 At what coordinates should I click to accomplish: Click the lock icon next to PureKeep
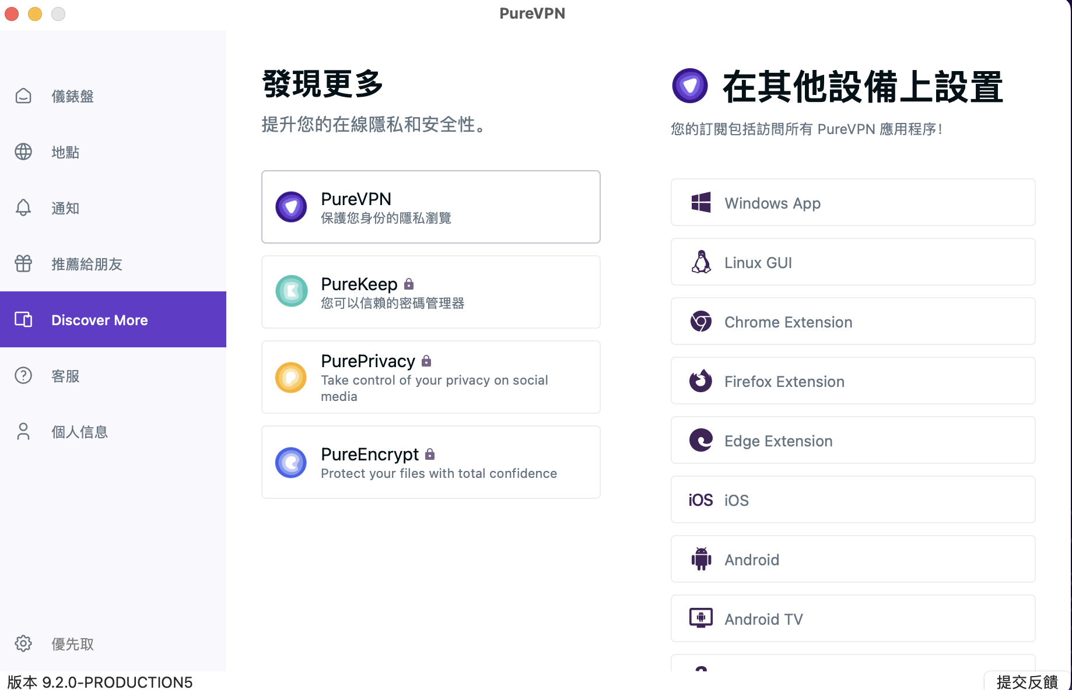tap(409, 284)
